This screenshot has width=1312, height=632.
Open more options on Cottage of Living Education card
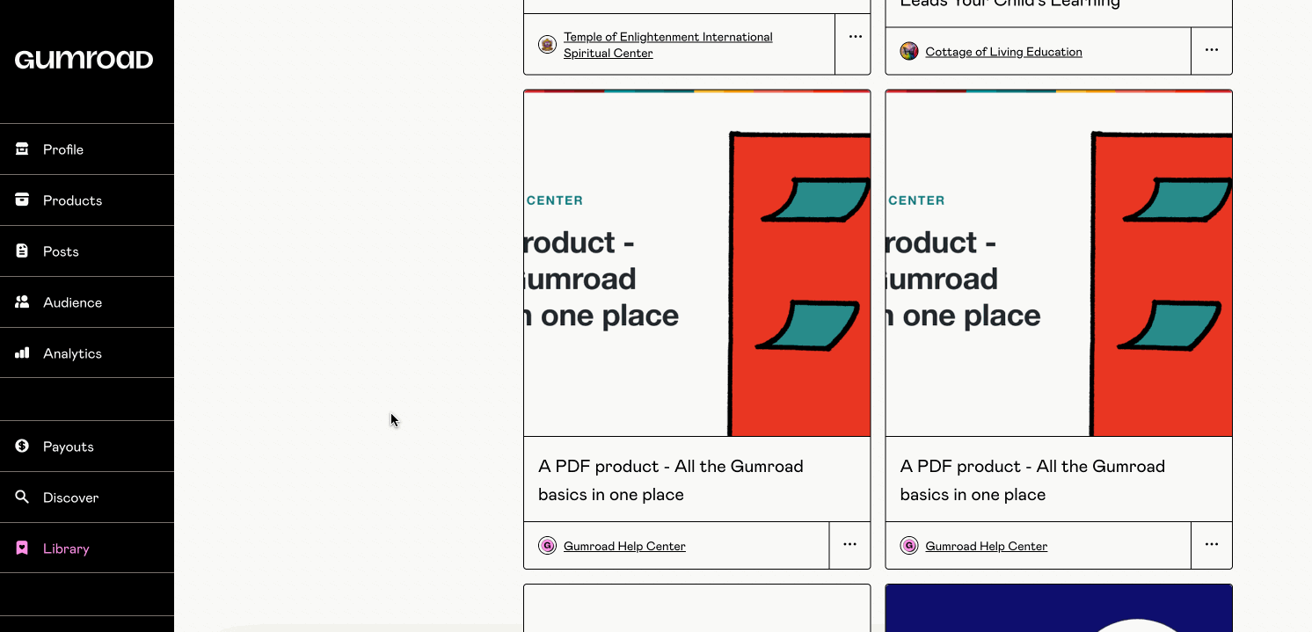point(1212,50)
